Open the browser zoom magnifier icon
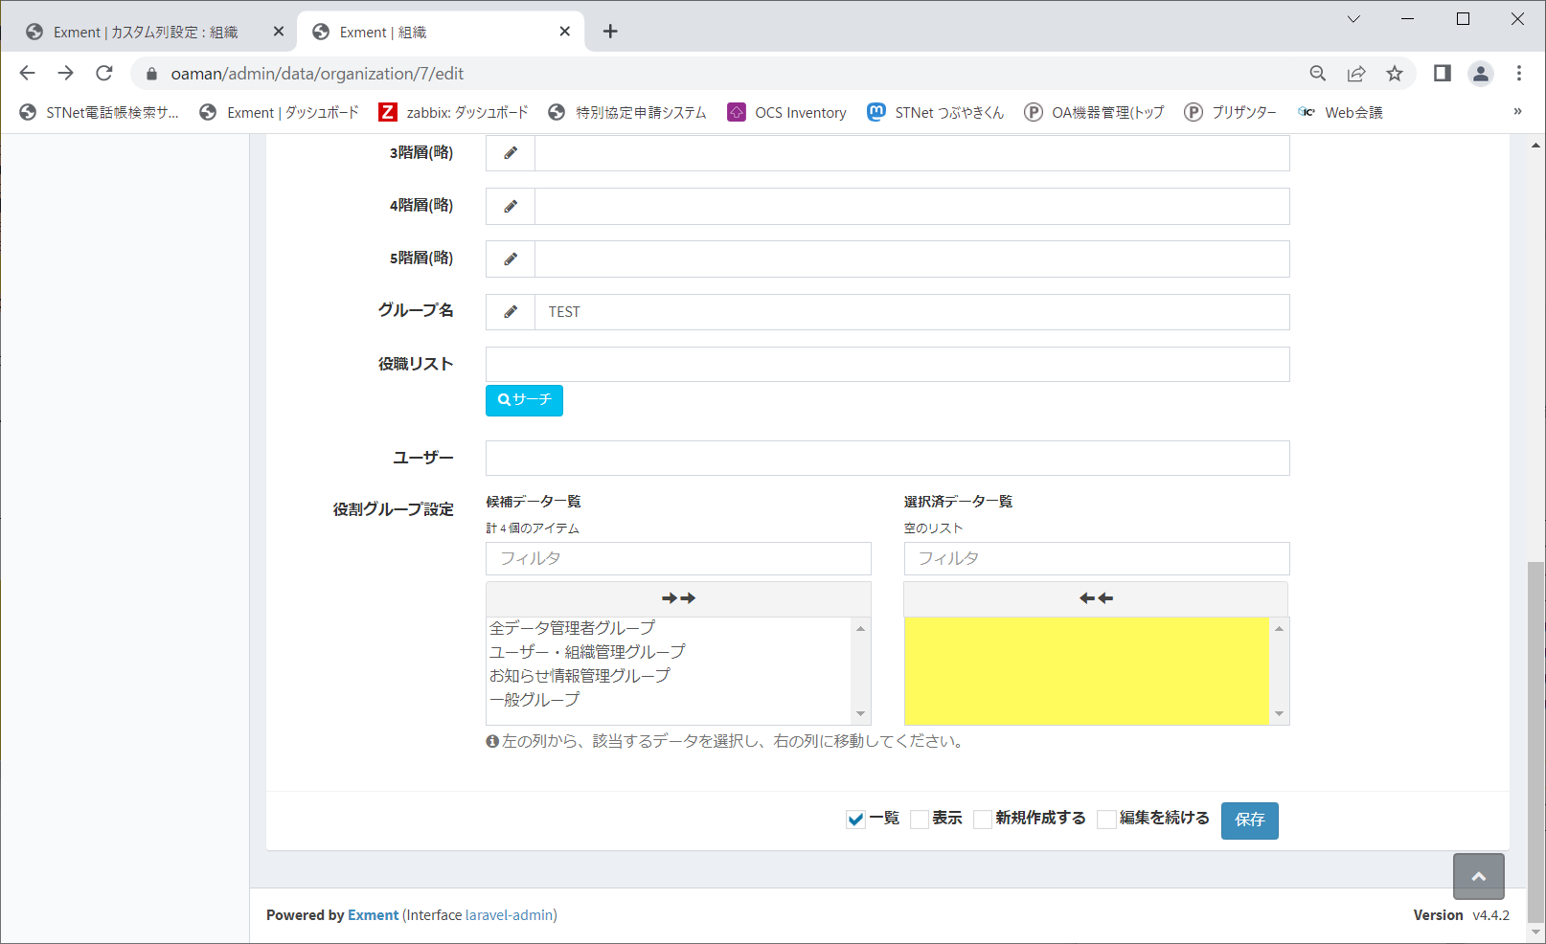1546x944 pixels. coord(1318,74)
